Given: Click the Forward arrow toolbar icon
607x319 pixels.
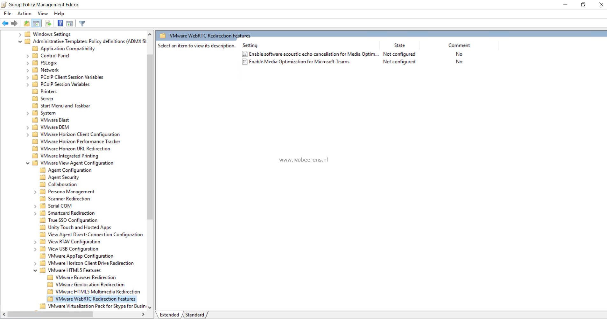Looking at the screenshot, I should pos(14,23).
